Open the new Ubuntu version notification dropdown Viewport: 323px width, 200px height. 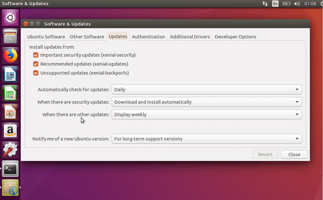pyautogui.click(x=206, y=139)
